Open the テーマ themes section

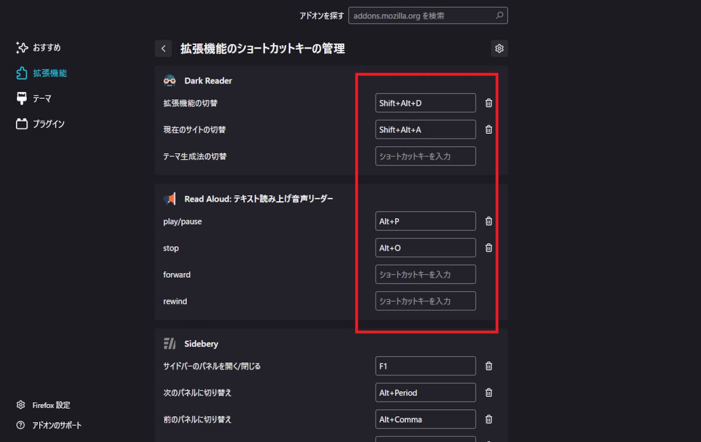tap(34, 98)
